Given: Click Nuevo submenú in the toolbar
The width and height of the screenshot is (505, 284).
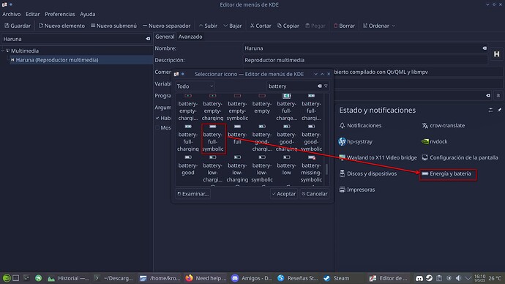Looking at the screenshot, I should [x=113, y=26].
